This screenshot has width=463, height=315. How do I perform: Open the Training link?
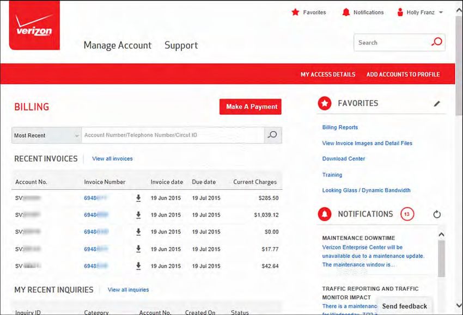[x=332, y=175]
